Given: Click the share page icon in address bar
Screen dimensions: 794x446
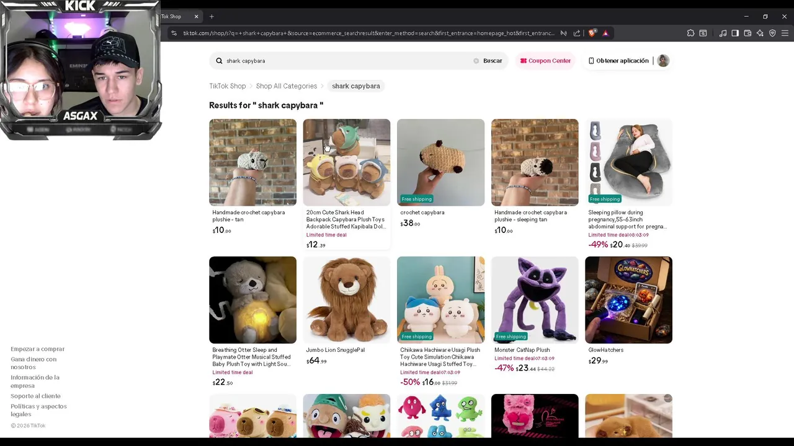Looking at the screenshot, I should click(x=577, y=33).
